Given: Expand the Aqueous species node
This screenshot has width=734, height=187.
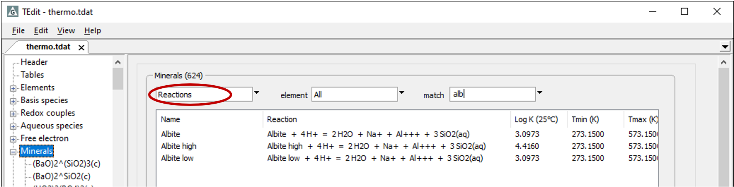Looking at the screenshot, I should pos(13,126).
